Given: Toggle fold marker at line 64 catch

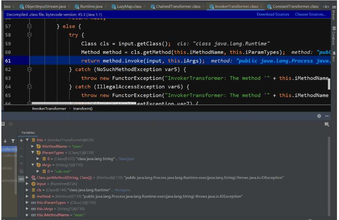Looking at the screenshot, I should point(29,87).
